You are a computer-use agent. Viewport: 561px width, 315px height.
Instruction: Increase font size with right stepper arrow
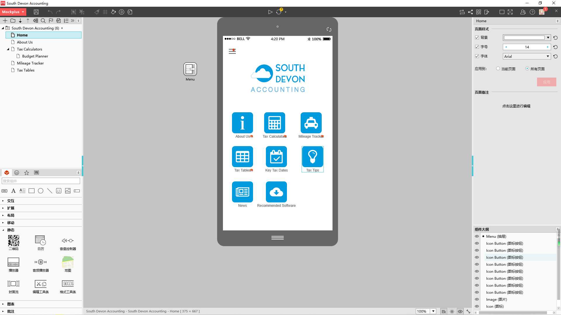pyautogui.click(x=548, y=47)
